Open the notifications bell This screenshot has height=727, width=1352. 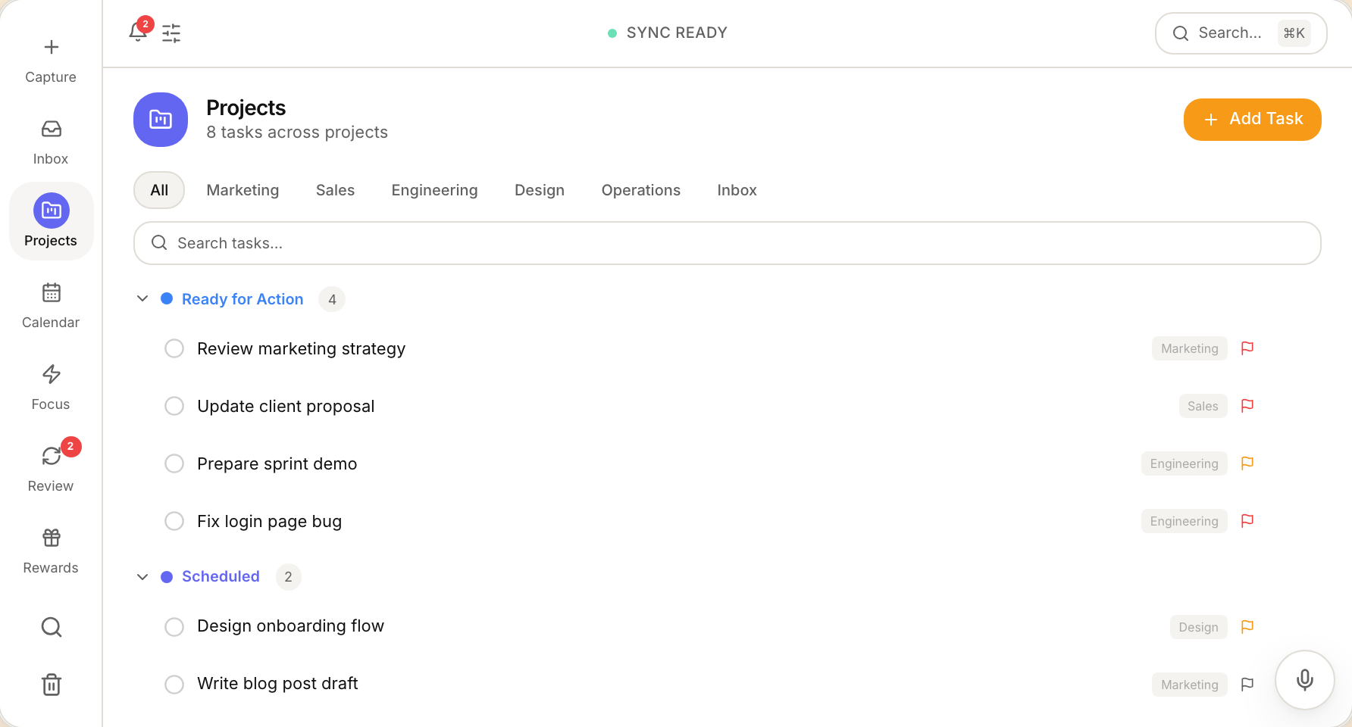(138, 33)
